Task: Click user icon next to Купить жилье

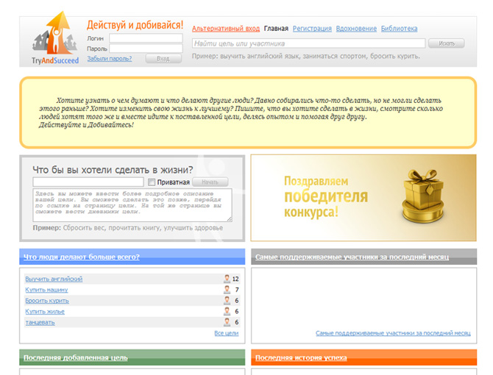Action: (x=227, y=312)
